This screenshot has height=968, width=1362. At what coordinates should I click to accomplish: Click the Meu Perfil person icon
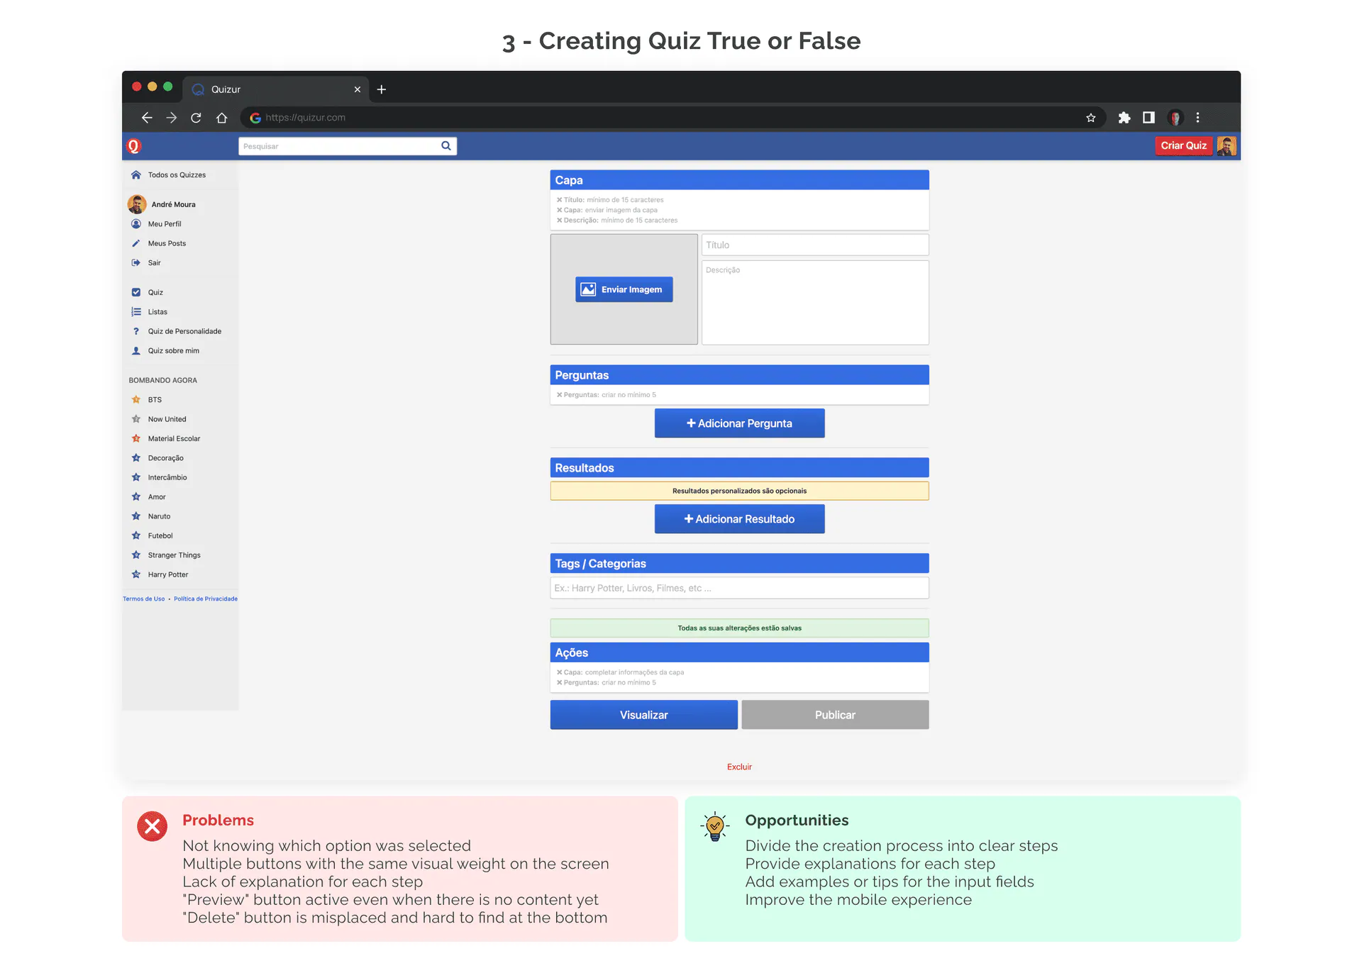point(136,224)
